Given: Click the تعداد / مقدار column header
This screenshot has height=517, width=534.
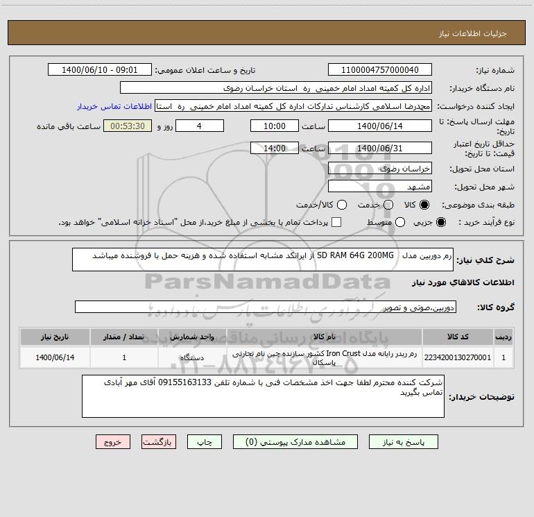Looking at the screenshot, I should click(124, 337).
